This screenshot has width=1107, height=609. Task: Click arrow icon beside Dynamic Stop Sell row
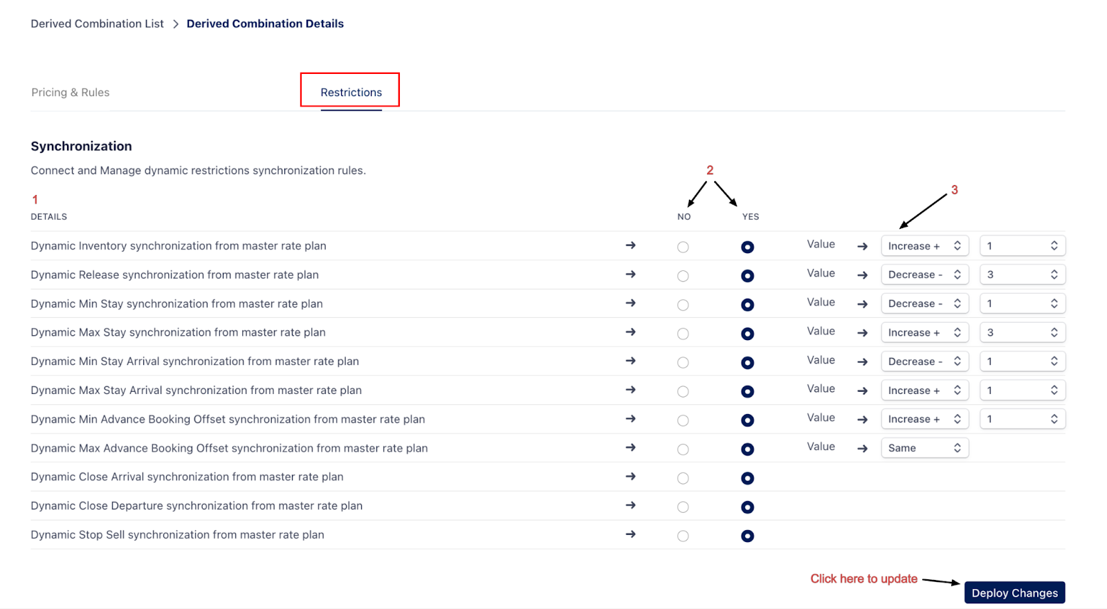click(x=630, y=534)
